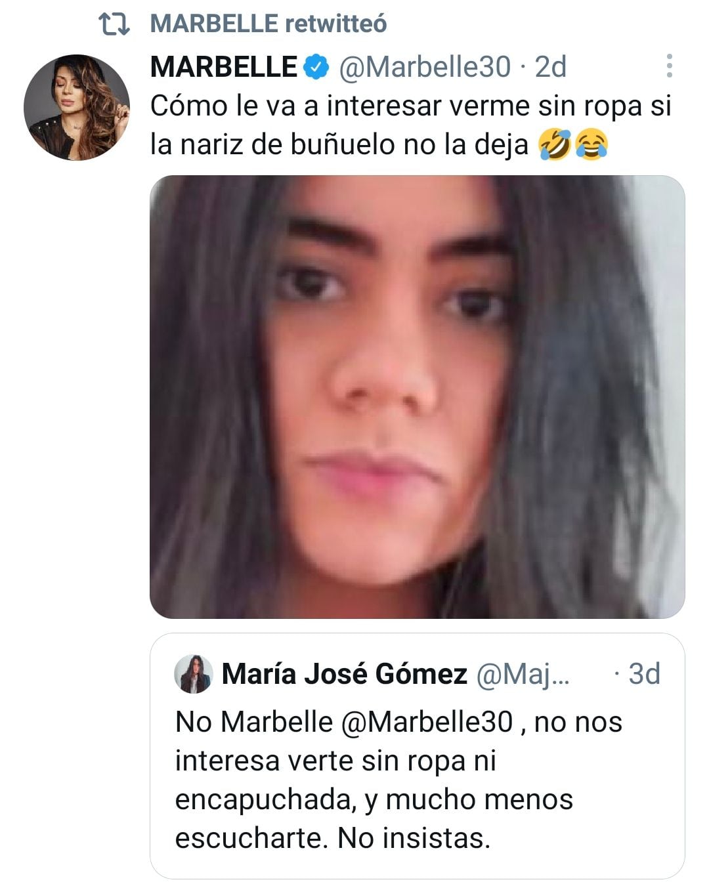Image resolution: width=709 pixels, height=886 pixels.
Task: Click the word 'retwitteó' in the header
Action: point(336,24)
